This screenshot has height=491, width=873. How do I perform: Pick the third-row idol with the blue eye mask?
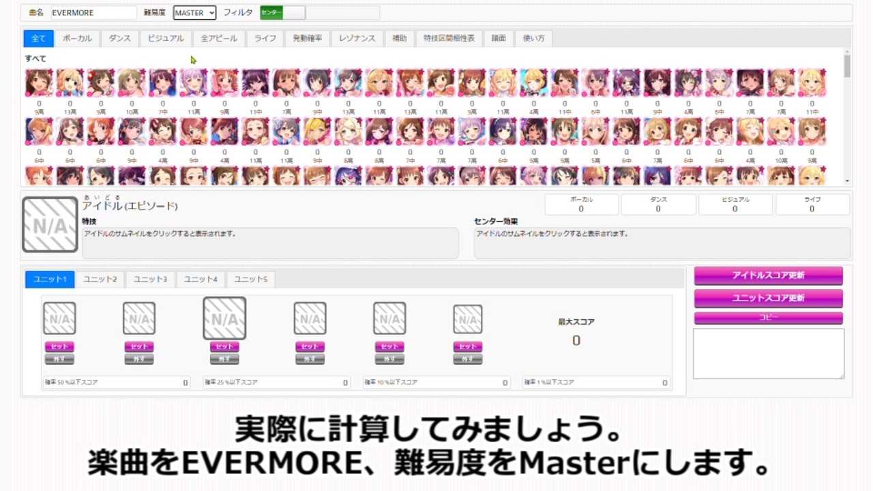coord(348,176)
